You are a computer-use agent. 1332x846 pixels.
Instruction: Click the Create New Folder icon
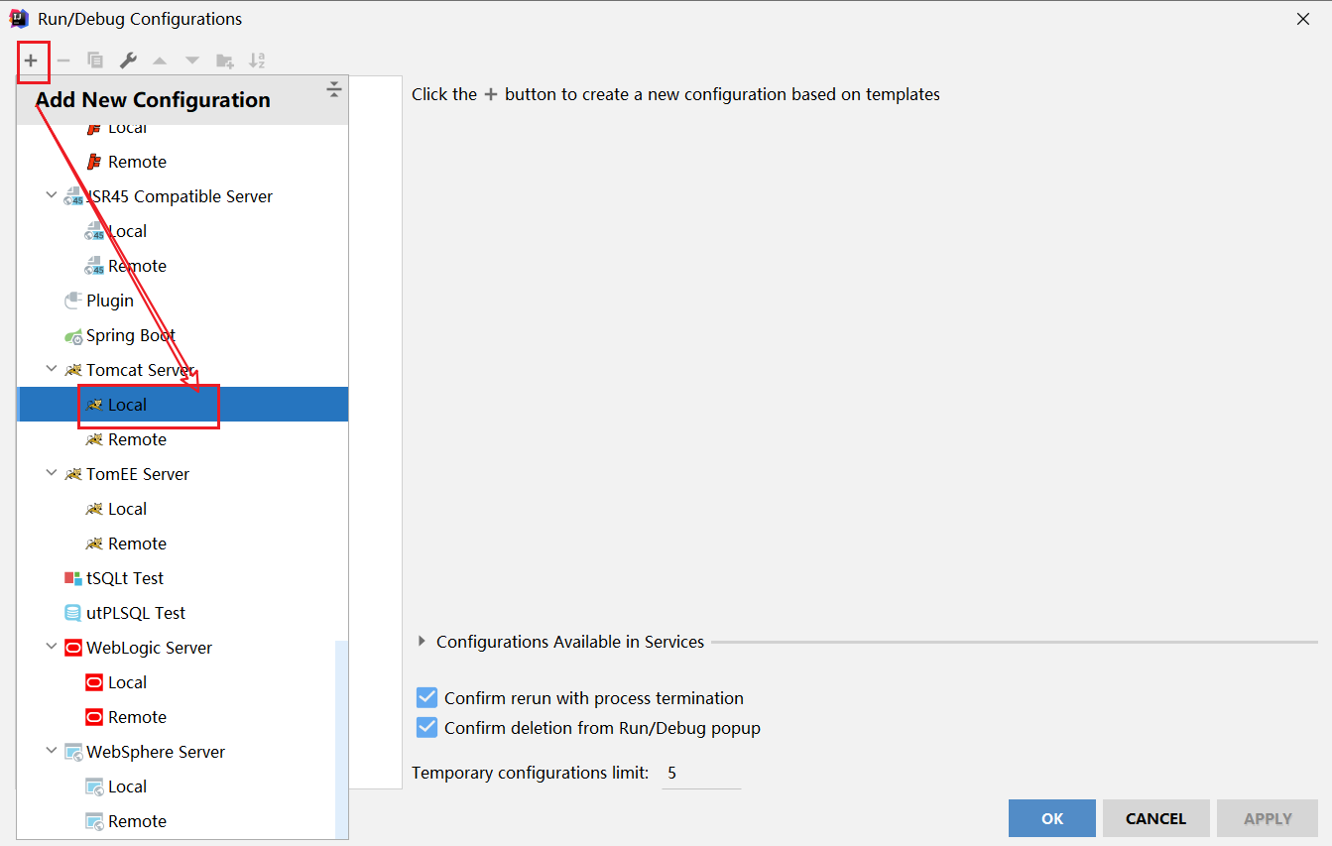point(225,60)
